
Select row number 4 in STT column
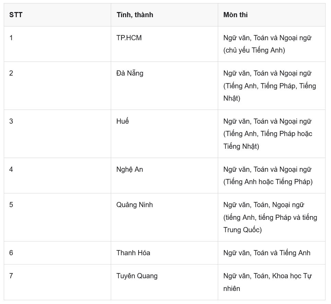click(11, 169)
